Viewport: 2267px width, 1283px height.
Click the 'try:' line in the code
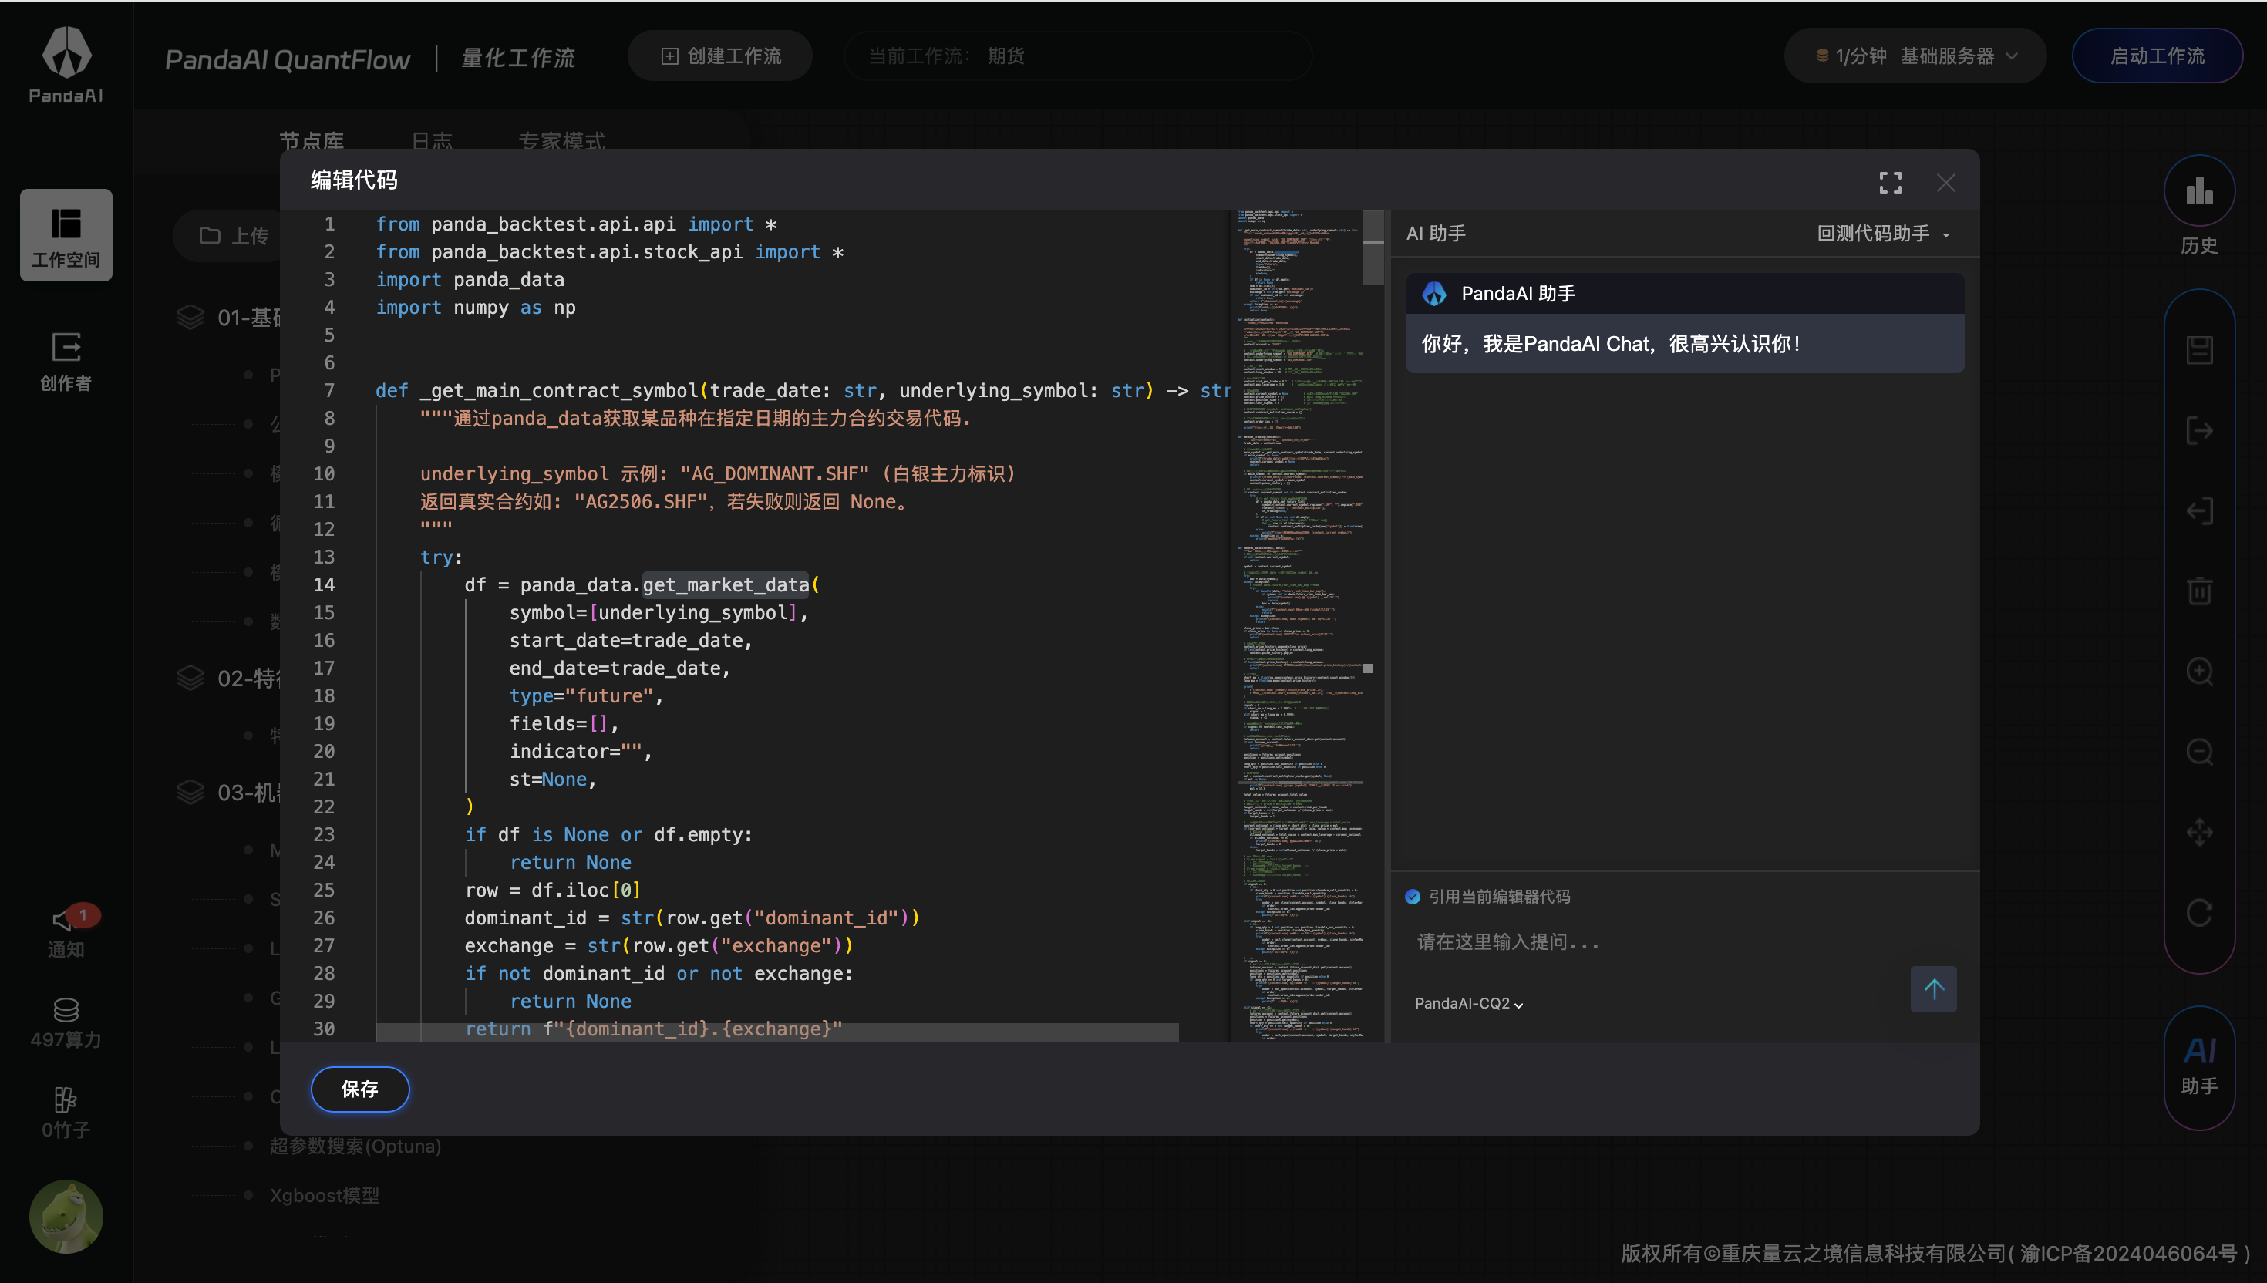441,557
